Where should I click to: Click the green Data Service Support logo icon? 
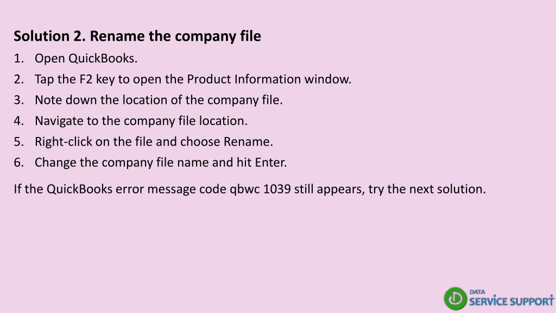coord(456,298)
